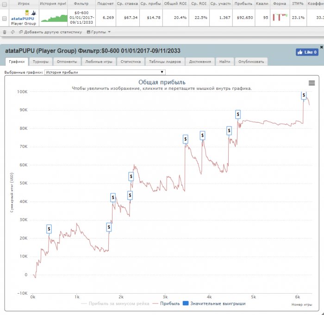This screenshot has width=324, height=315.
Task: Open the atataPUPU player link
Action: click(23, 19)
